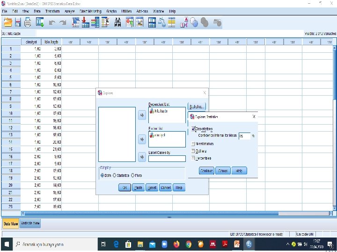
Task: Select the cinsiyet column header
Action: click(31, 42)
